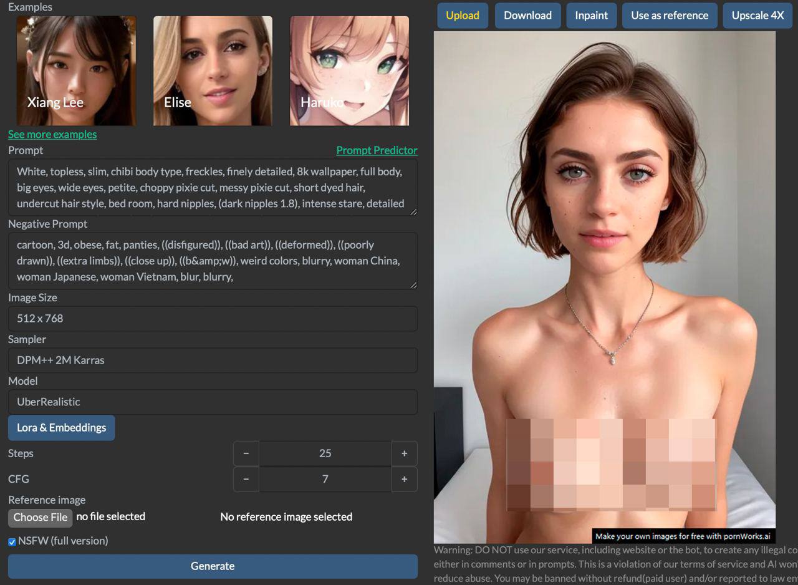
Task: Click the Upload button
Action: [x=463, y=16]
